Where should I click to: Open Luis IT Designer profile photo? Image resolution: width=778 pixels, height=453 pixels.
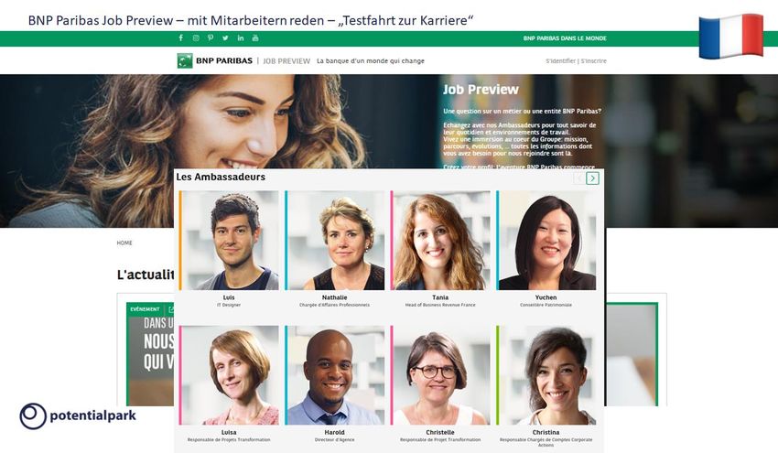click(x=229, y=240)
